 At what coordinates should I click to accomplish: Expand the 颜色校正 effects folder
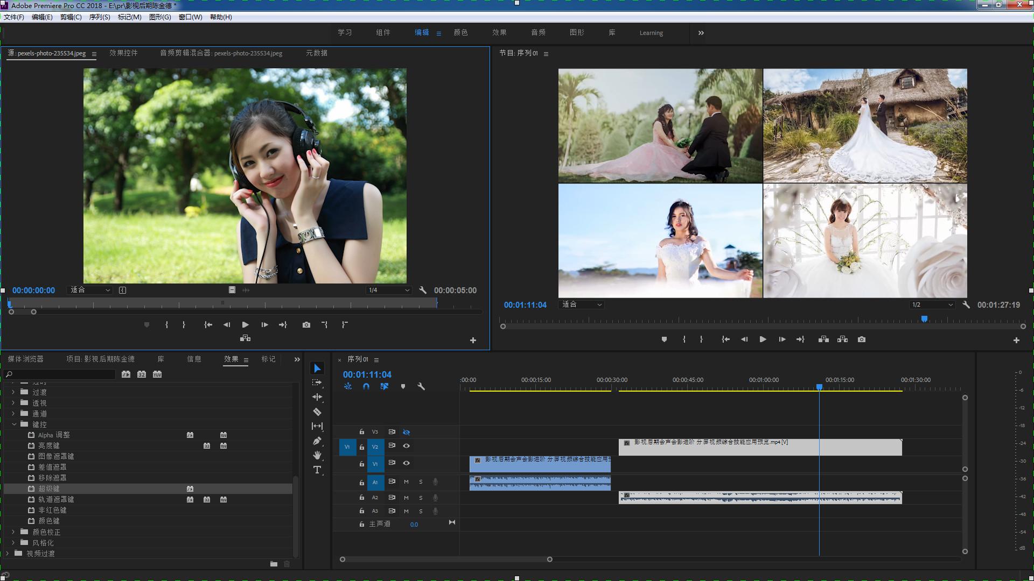point(13,532)
